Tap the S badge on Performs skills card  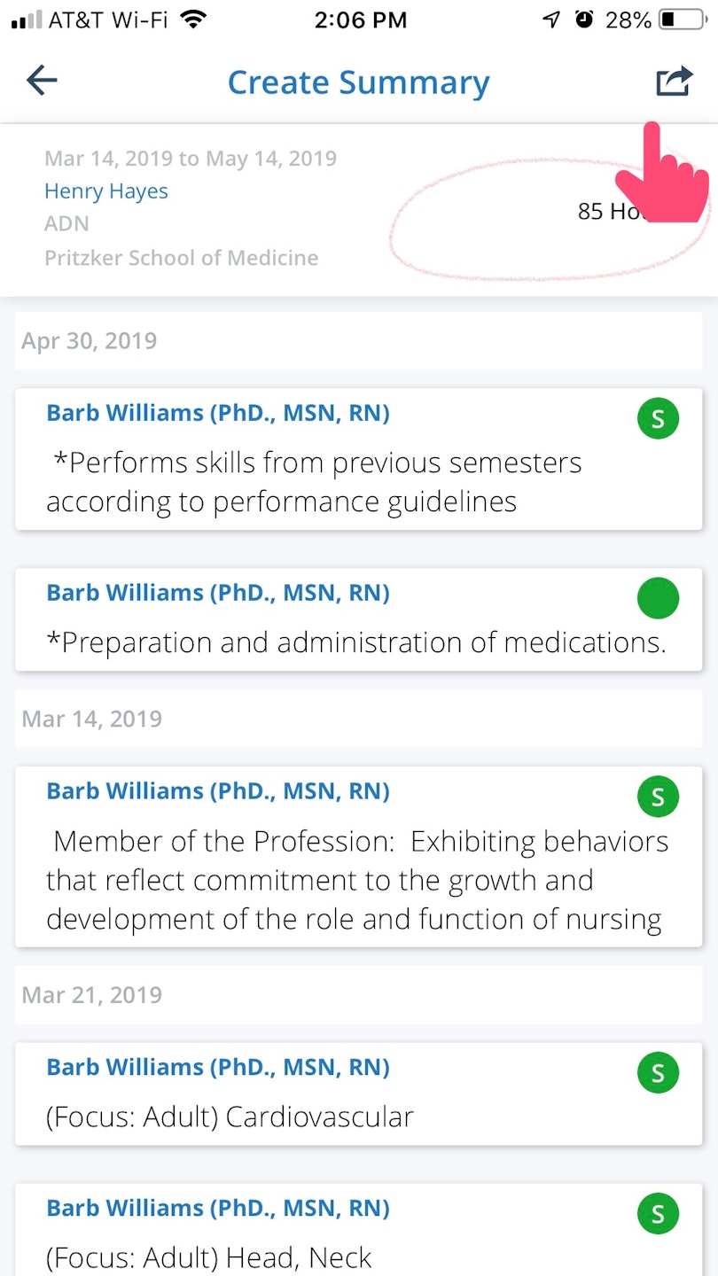[658, 419]
